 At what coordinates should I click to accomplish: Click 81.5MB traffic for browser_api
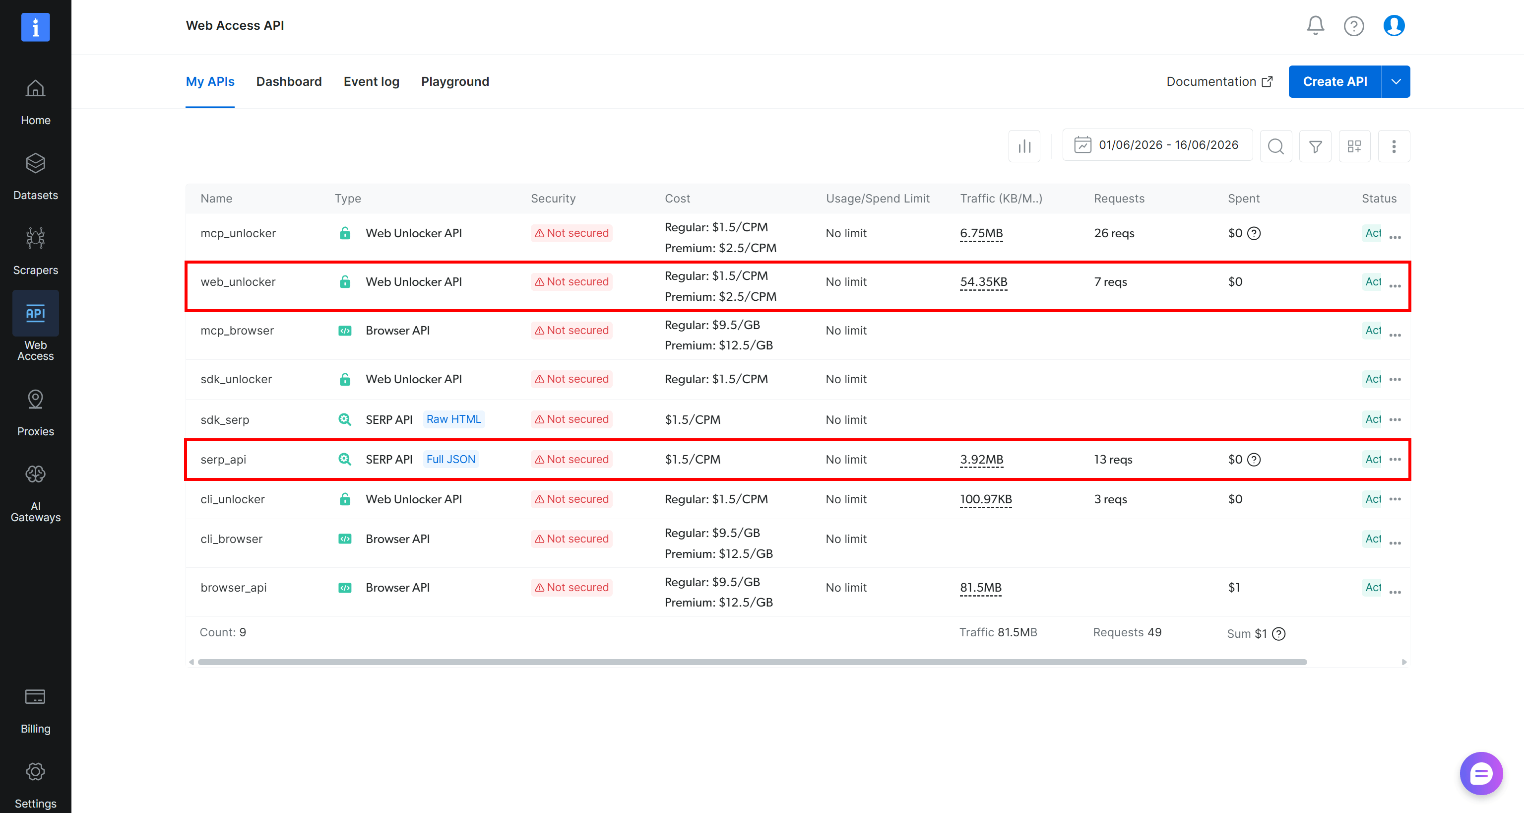pyautogui.click(x=980, y=588)
